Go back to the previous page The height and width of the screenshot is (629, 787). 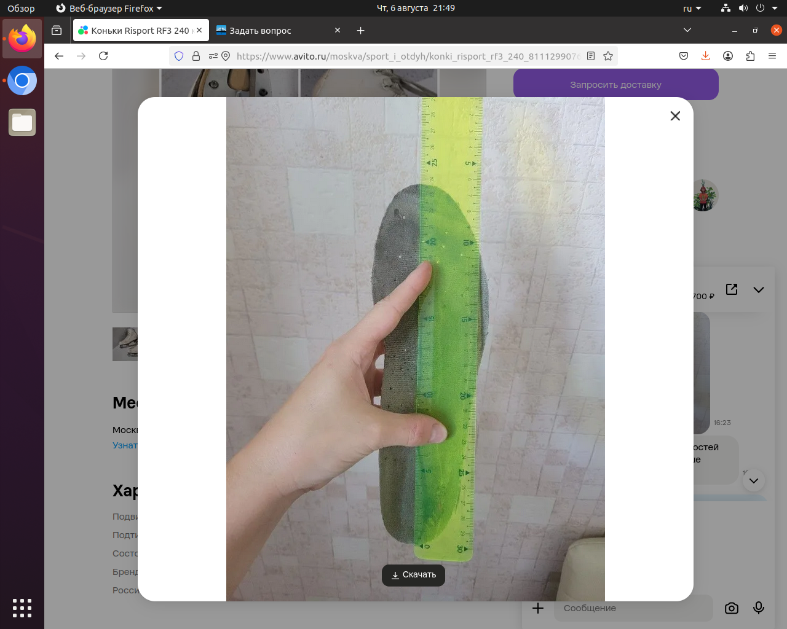(59, 56)
